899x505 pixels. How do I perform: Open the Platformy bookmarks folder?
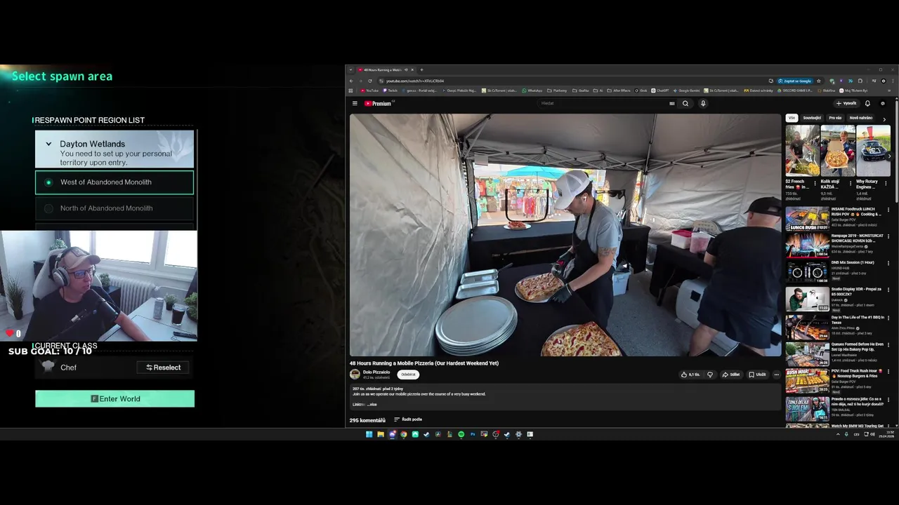(x=557, y=90)
